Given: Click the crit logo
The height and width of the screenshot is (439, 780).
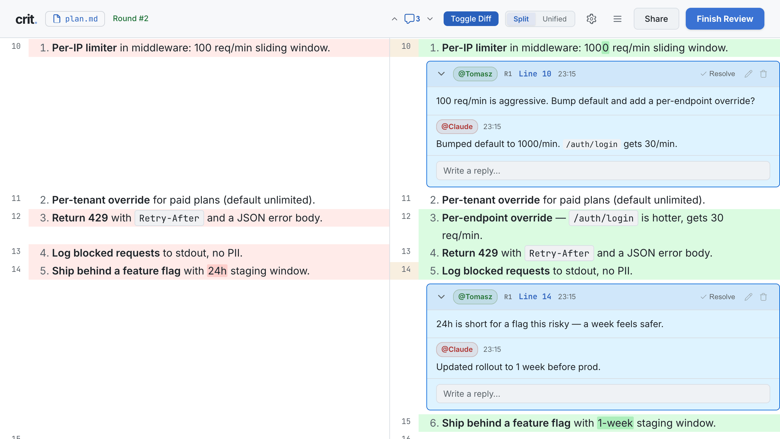Looking at the screenshot, I should [26, 19].
